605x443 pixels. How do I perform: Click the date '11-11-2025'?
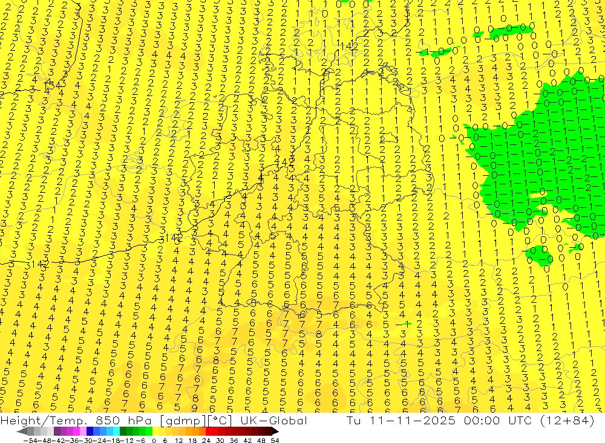(x=413, y=421)
